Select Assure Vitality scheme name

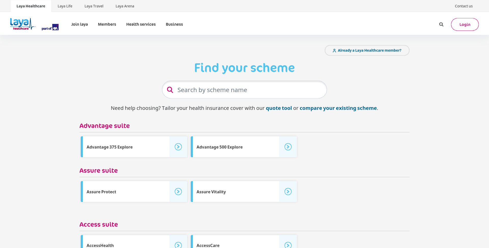coord(211,192)
